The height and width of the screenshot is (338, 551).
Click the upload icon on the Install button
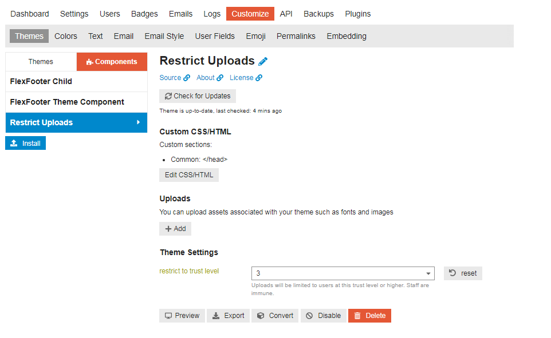[14, 143]
